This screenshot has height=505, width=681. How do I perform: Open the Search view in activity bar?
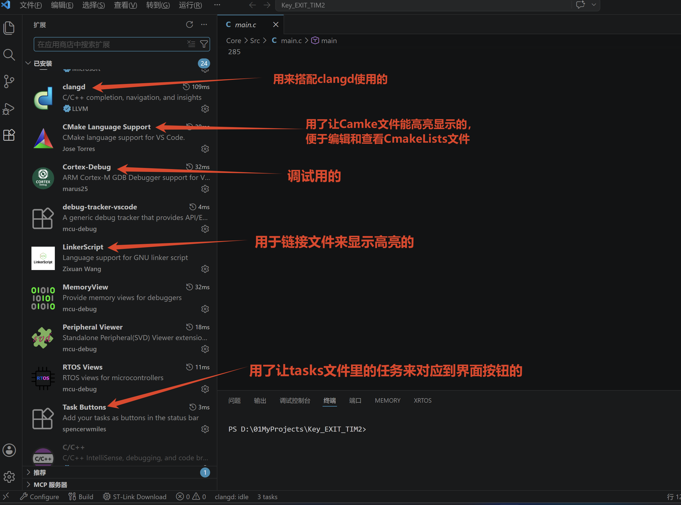[x=9, y=55]
